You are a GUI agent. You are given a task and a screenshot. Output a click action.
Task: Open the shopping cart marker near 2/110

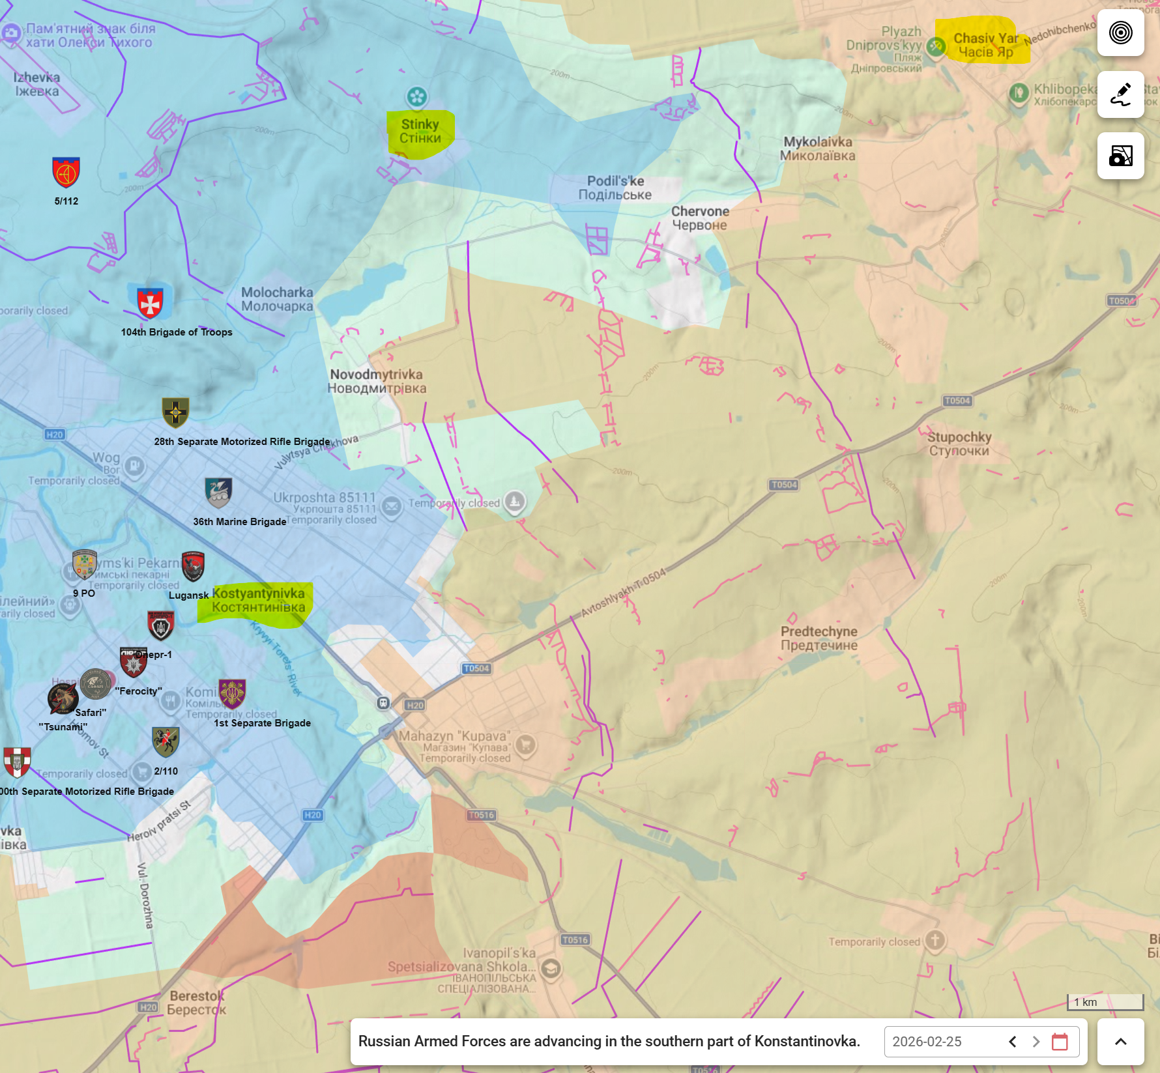141,773
